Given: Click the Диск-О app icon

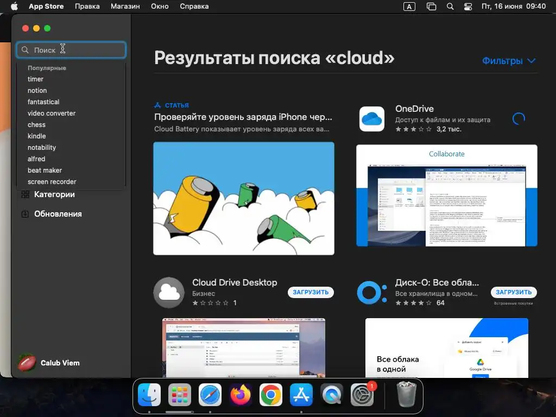Looking at the screenshot, I should pos(372,293).
